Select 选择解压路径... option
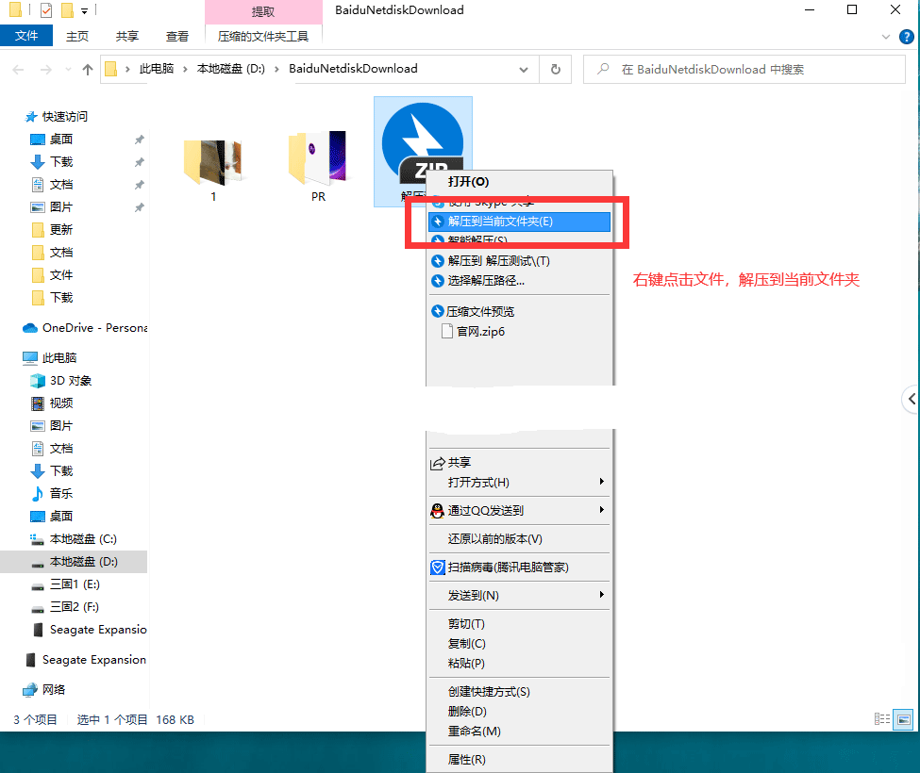The image size is (920, 773). click(486, 281)
